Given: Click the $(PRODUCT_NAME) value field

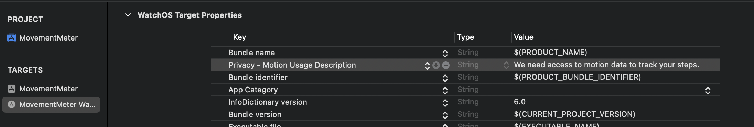Looking at the screenshot, I should pos(550,52).
